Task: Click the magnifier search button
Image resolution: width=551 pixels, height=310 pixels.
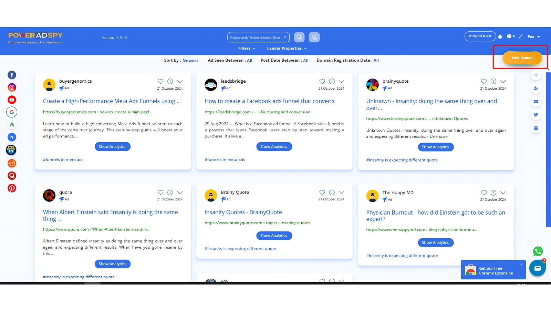Action: coord(299,37)
